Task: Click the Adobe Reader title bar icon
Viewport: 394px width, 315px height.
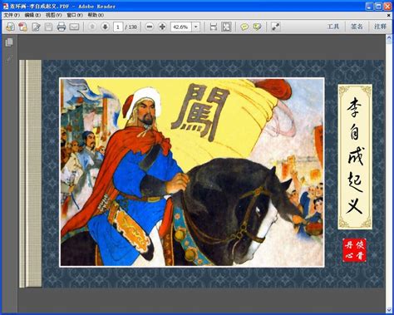Action: coord(6,6)
